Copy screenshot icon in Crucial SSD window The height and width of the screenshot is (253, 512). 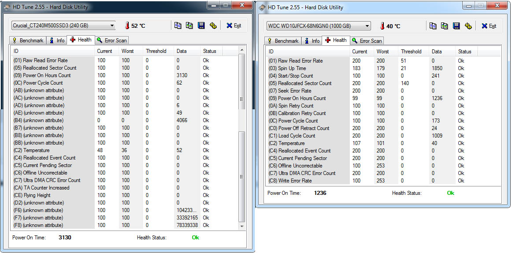pos(189,26)
